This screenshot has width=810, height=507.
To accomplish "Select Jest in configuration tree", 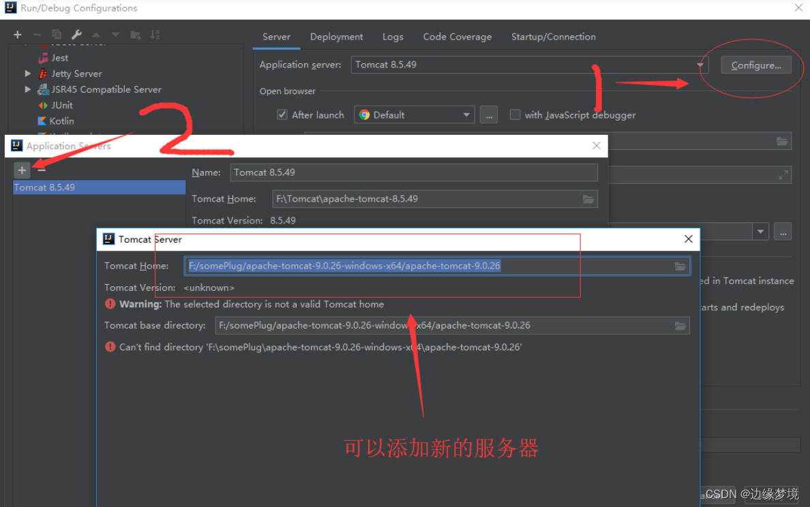I will (x=59, y=58).
